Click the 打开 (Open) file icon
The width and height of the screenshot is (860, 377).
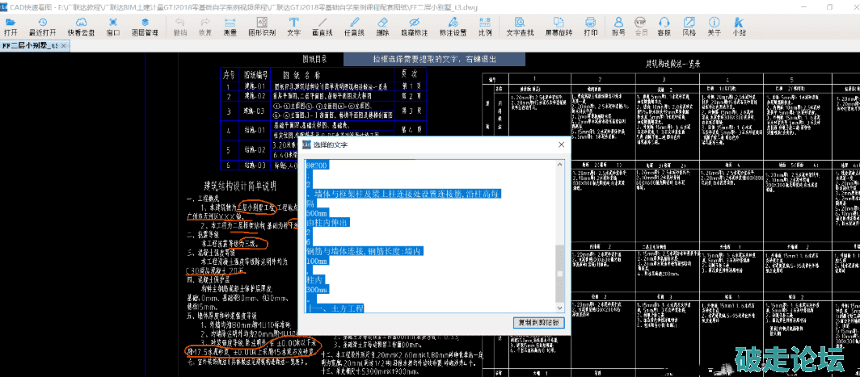click(11, 24)
